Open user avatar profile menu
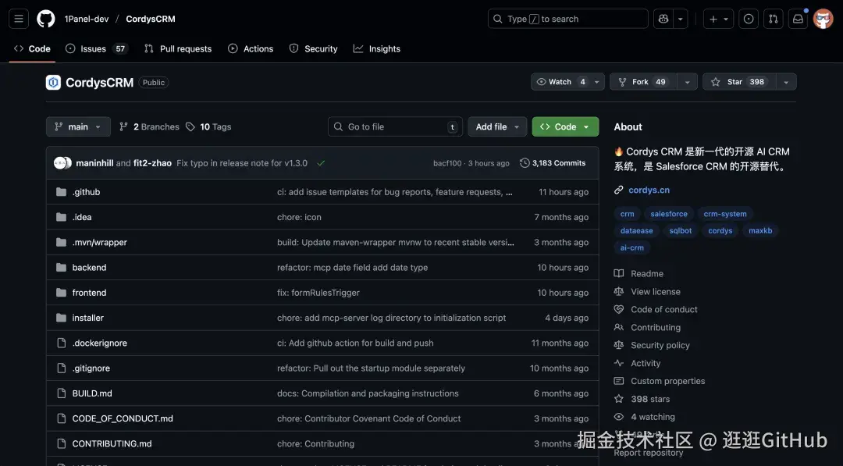This screenshot has width=843, height=466. (x=823, y=19)
